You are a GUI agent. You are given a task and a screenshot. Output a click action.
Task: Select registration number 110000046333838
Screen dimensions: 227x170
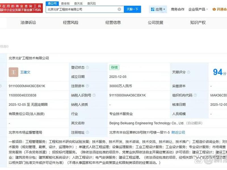[x=23, y=95]
